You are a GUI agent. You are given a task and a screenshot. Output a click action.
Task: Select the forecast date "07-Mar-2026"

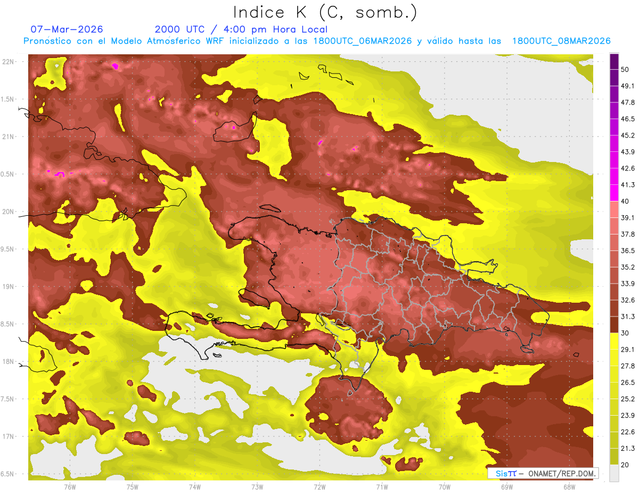click(67, 29)
